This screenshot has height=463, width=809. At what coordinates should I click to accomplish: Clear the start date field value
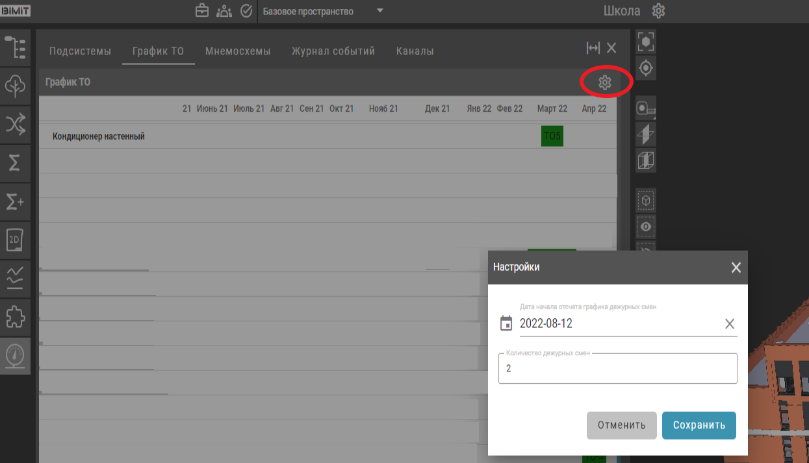pos(730,324)
